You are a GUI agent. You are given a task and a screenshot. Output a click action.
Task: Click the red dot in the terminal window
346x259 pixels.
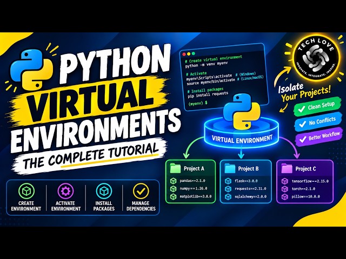184,54
